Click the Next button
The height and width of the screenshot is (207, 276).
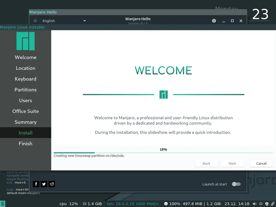tap(232, 163)
